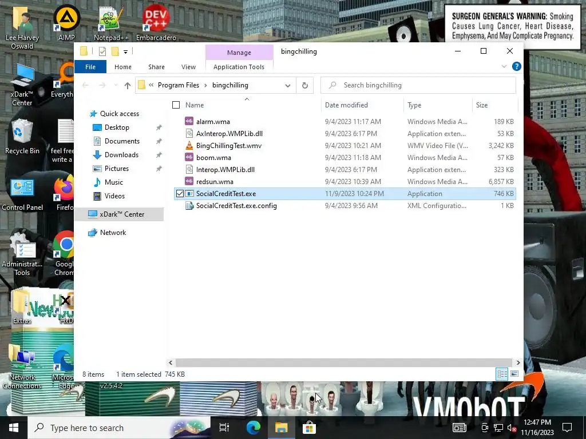Open Microsoft Edge from taskbar
Screen dimensions: 586x439
(x=254, y=428)
